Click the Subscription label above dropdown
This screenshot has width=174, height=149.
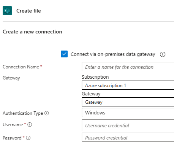pos(95,77)
